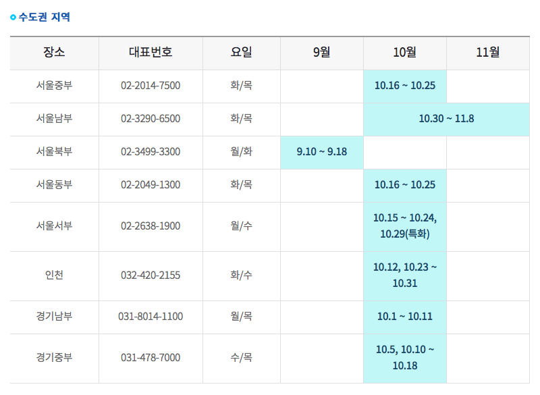
Task: Click the 수도권 지역 section heading
Action: (44, 17)
